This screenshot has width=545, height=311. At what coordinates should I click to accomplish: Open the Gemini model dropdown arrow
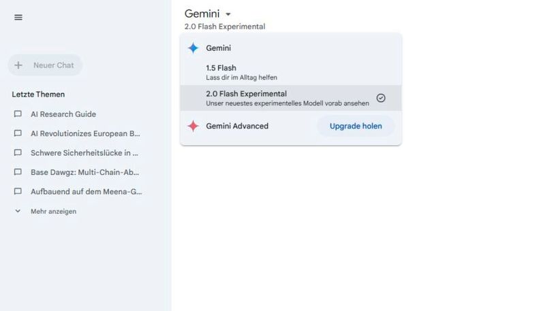[228, 14]
